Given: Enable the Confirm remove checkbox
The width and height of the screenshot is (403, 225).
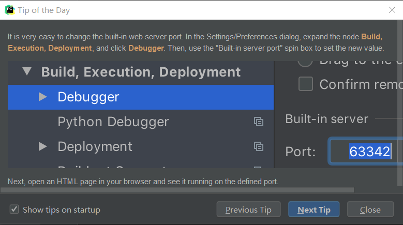Looking at the screenshot, I should point(306,84).
